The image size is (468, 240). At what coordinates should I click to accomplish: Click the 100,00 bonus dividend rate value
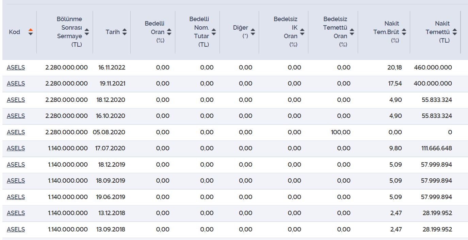point(341,132)
